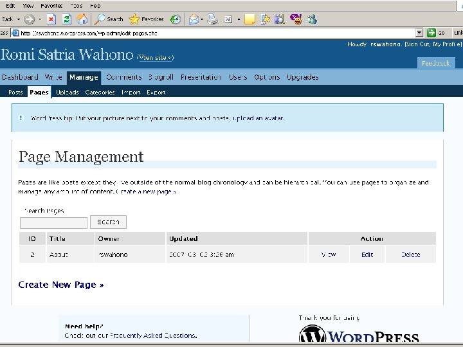Switch to Write tab
The width and height of the screenshot is (463, 347).
(x=53, y=77)
